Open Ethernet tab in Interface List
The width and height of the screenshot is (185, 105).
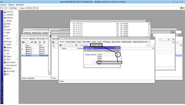32,39
